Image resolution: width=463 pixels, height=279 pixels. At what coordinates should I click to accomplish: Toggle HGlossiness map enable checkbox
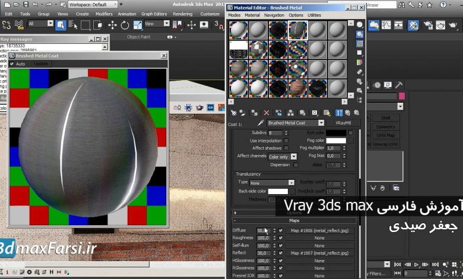(x=281, y=261)
